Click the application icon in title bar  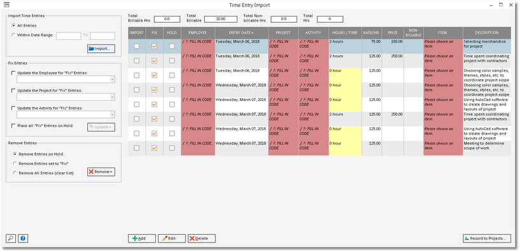point(6,4)
